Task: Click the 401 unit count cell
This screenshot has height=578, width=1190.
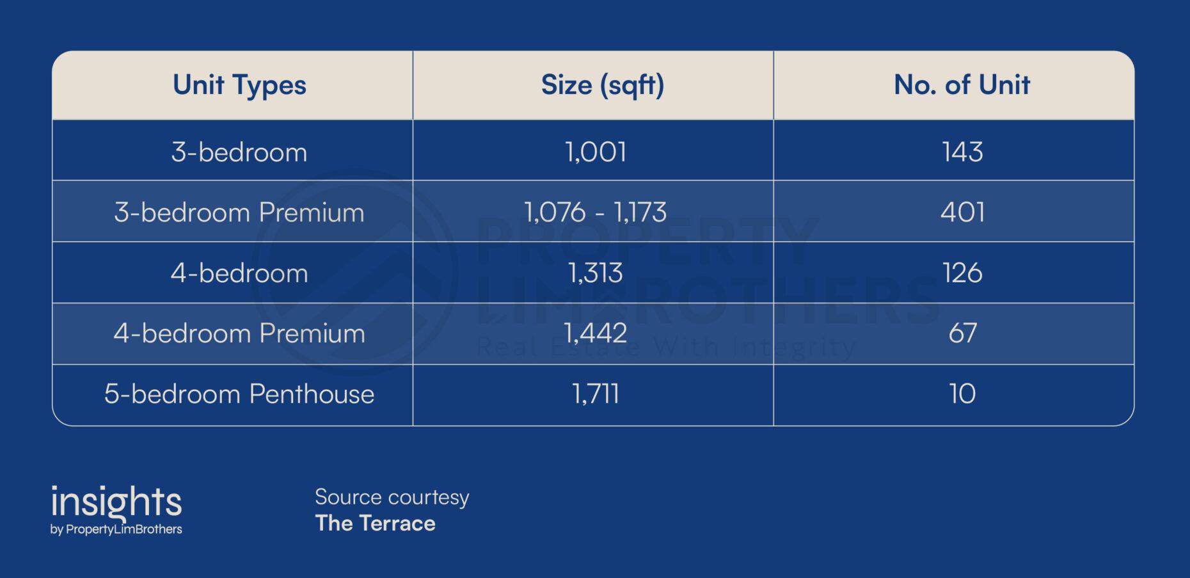Action: pos(962,213)
